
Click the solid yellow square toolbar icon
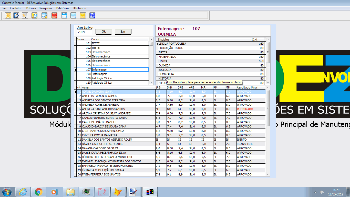pyautogui.click(x=83, y=15)
